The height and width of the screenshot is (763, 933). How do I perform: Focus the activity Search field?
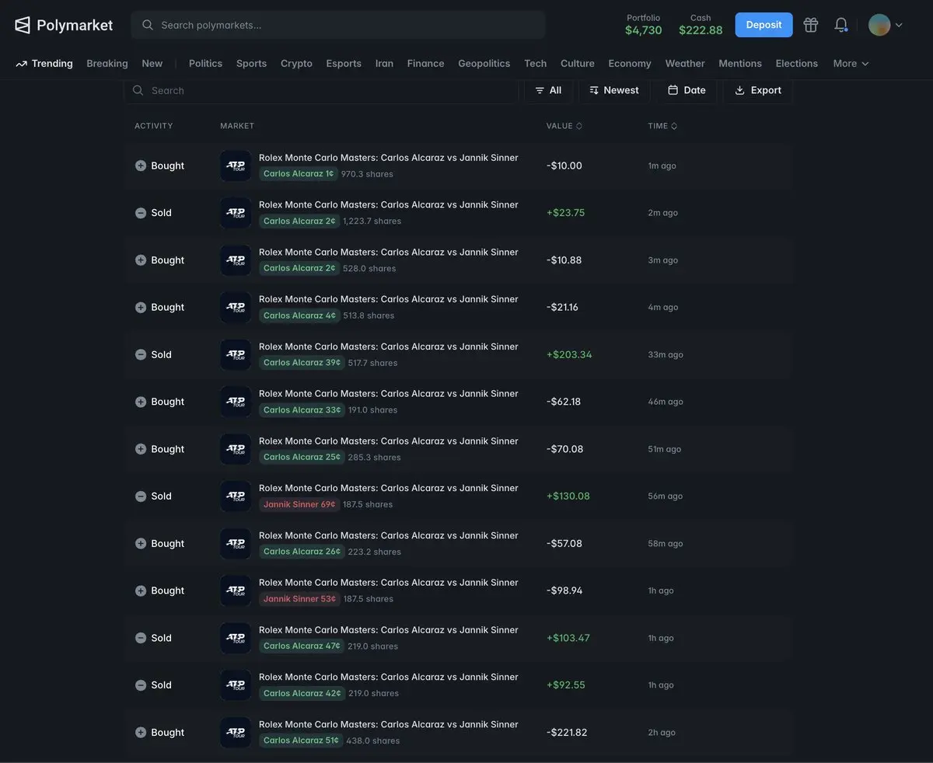pos(321,90)
